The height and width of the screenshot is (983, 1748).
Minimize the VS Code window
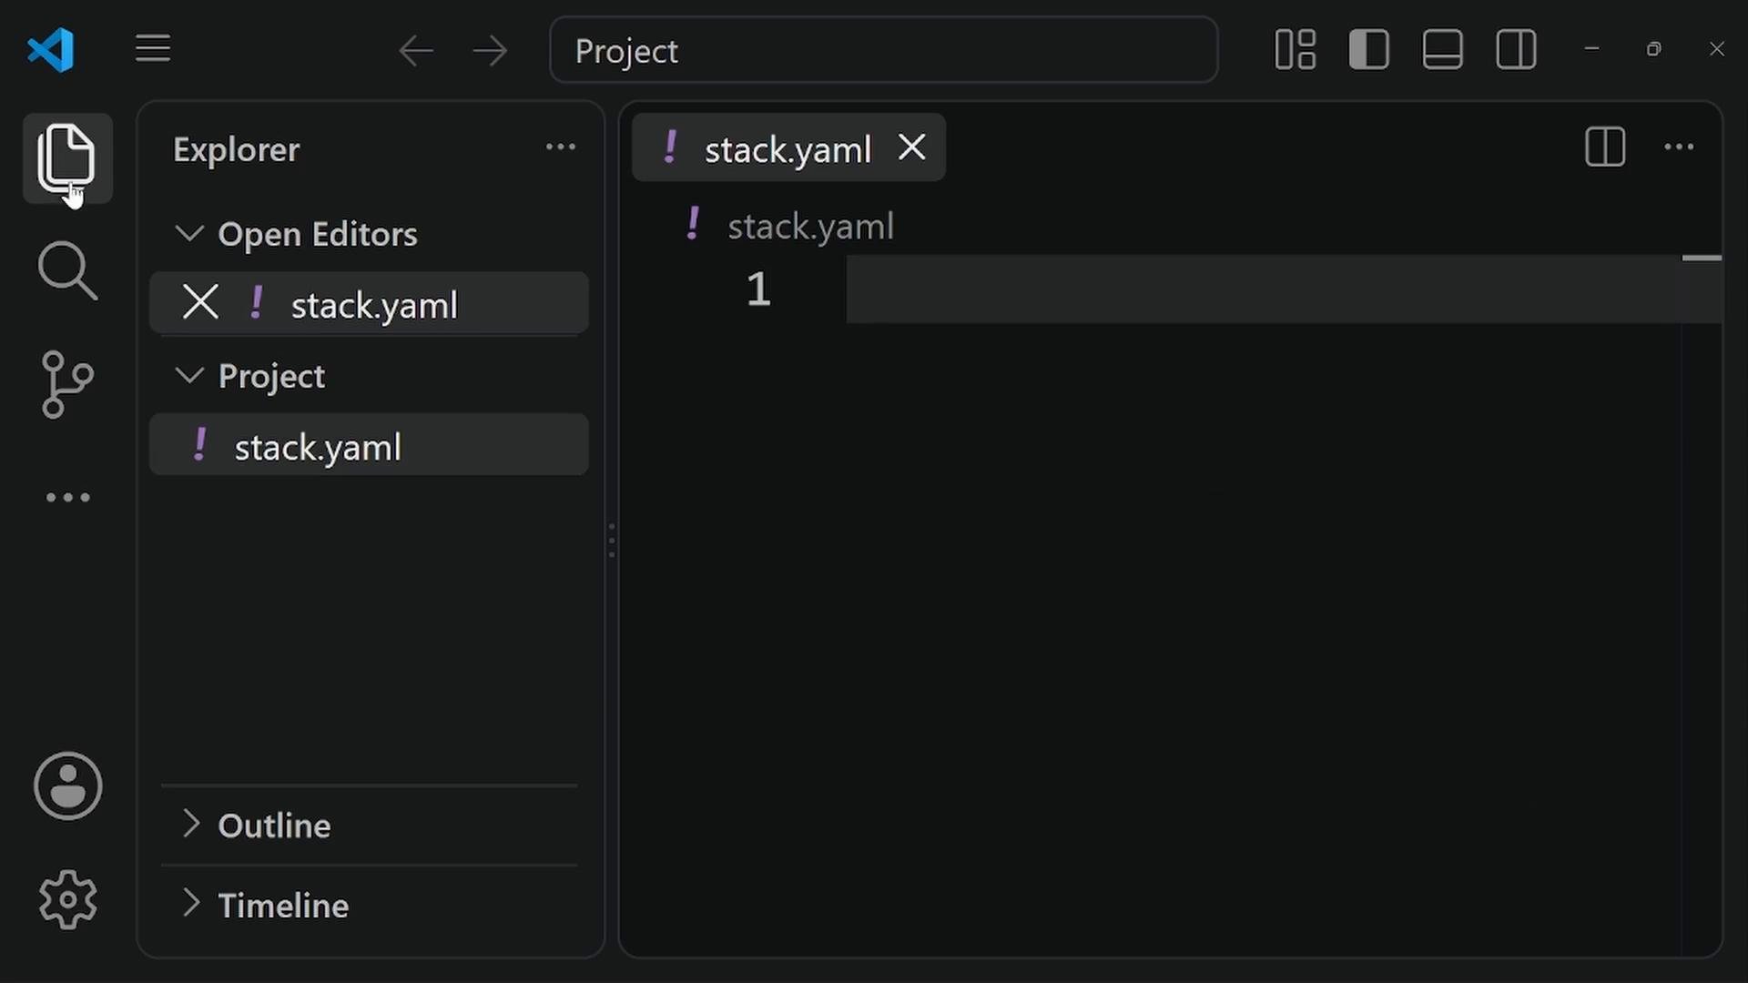pos(1591,48)
